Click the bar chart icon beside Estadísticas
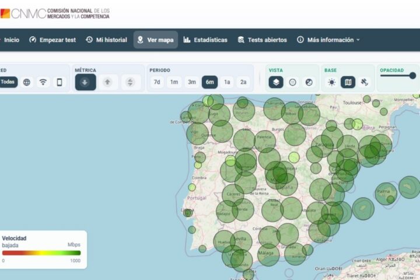The height and width of the screenshot is (280, 420). coord(187,40)
